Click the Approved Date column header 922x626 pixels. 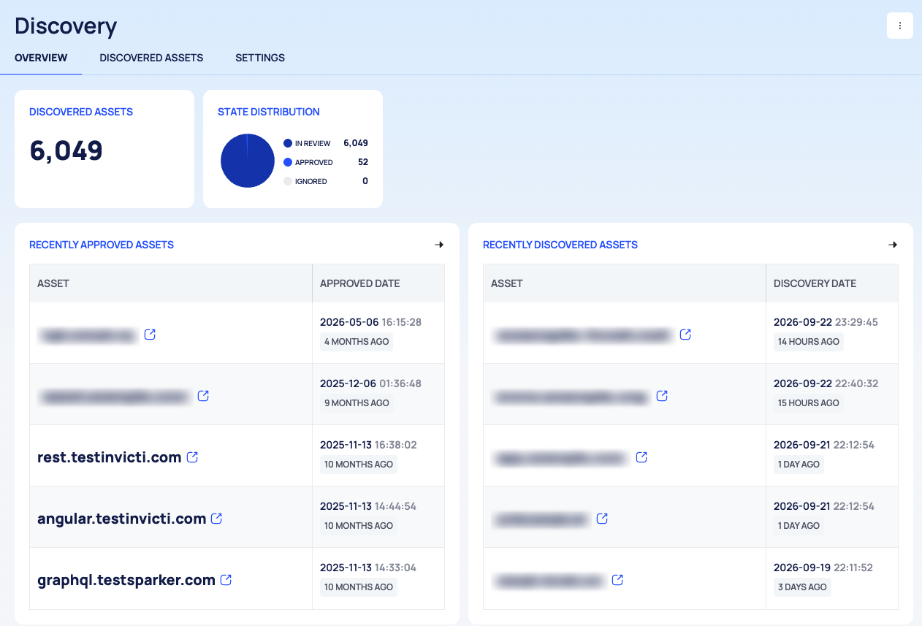click(x=360, y=283)
